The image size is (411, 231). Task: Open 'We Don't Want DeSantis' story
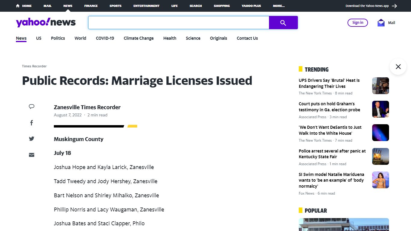(330, 130)
